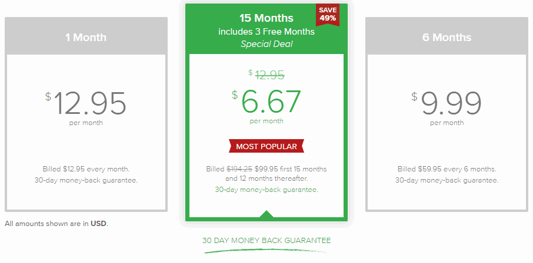This screenshot has height=263, width=533.
Task: Open the 30 DAY MONEY BACK GUARANTEE link
Action: pos(266,241)
